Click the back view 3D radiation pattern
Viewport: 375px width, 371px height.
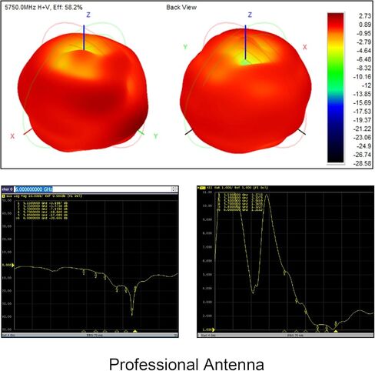coord(245,91)
